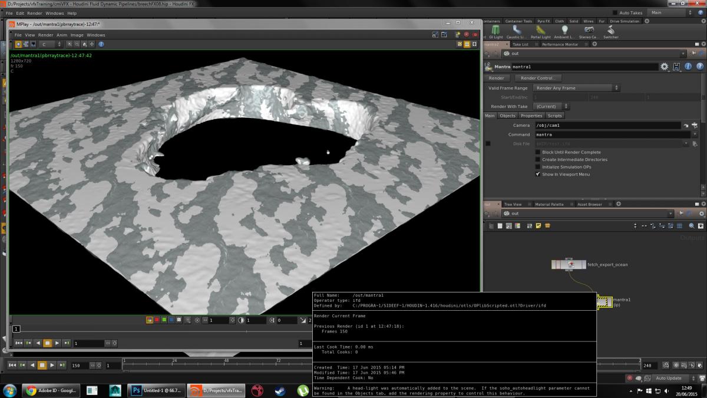Image resolution: width=707 pixels, height=398 pixels.
Task: Toggle the Disk File checkbox
Action: pyautogui.click(x=488, y=143)
